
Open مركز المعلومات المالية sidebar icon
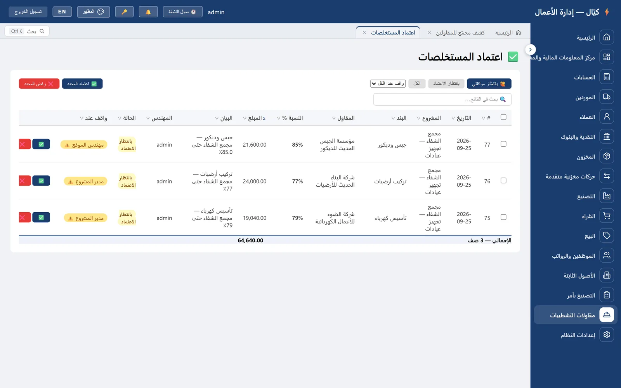607,57
